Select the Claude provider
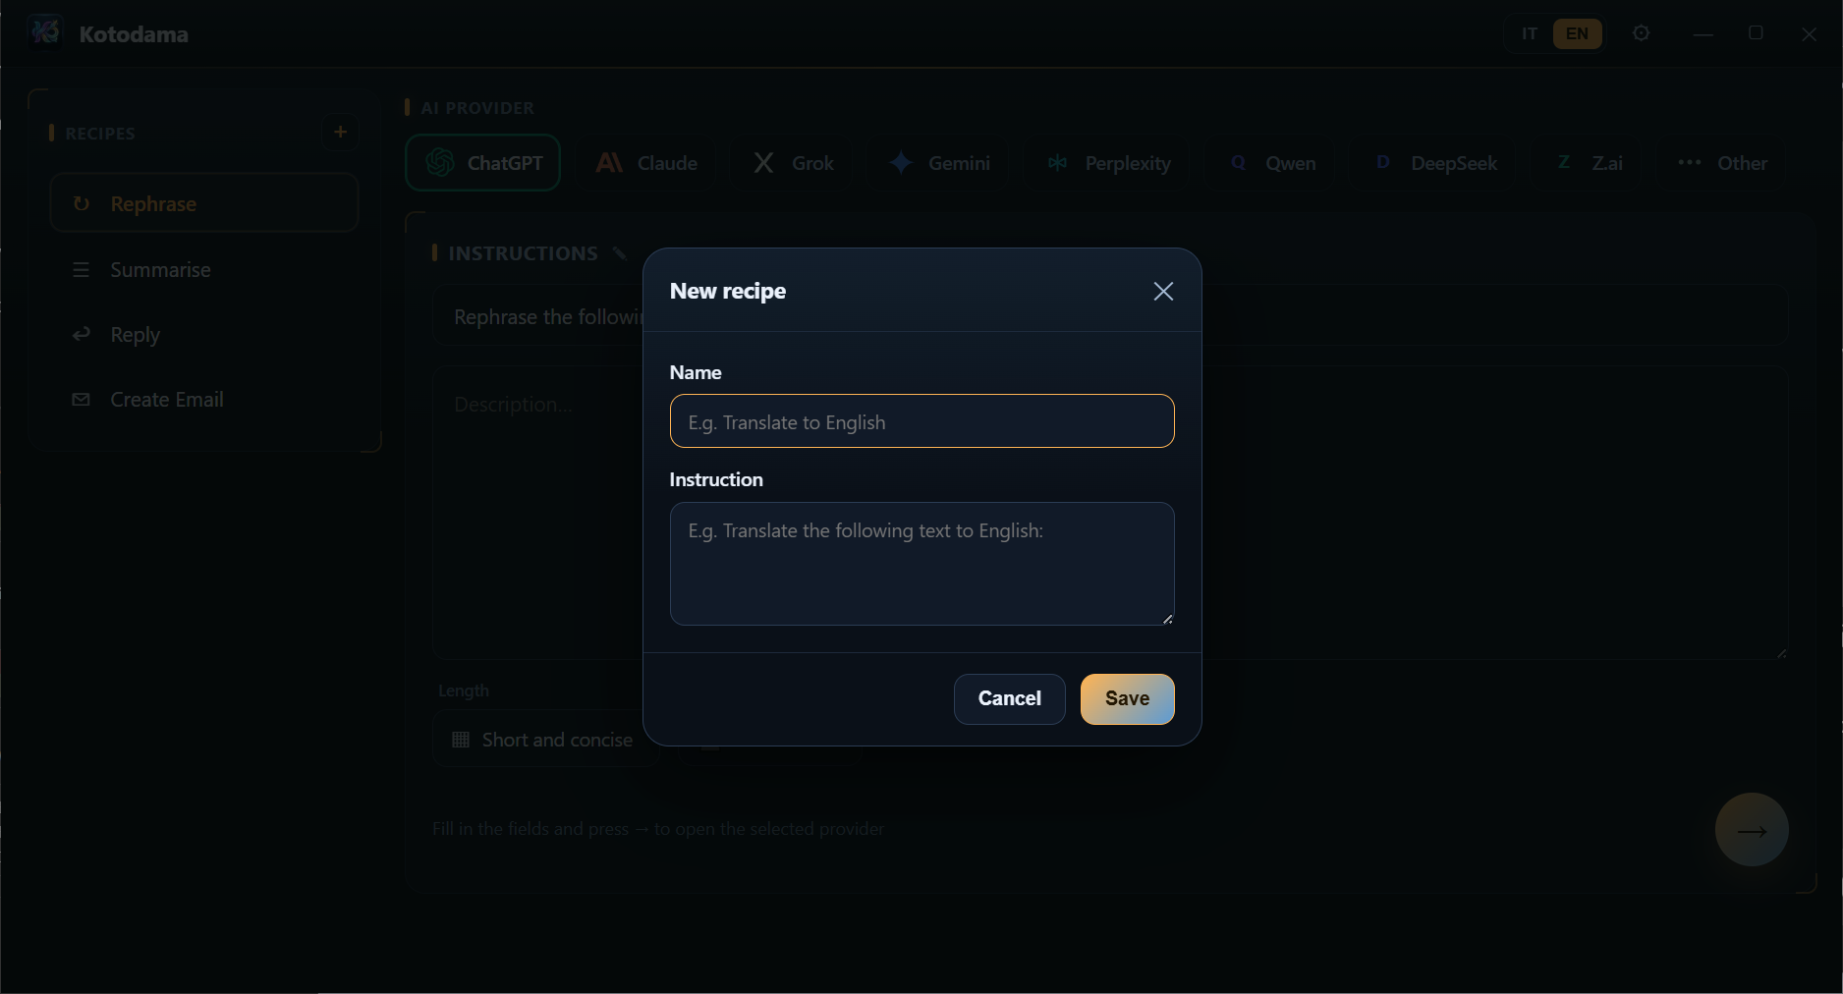 point(646,163)
